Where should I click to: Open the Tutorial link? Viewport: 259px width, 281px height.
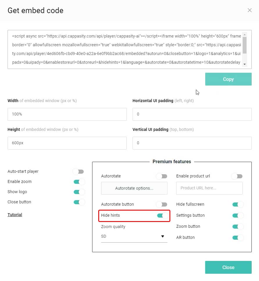click(15, 214)
